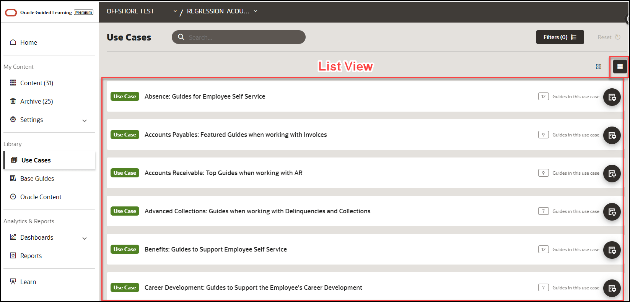Click import icon for Accounts Payables use case

[612, 135]
